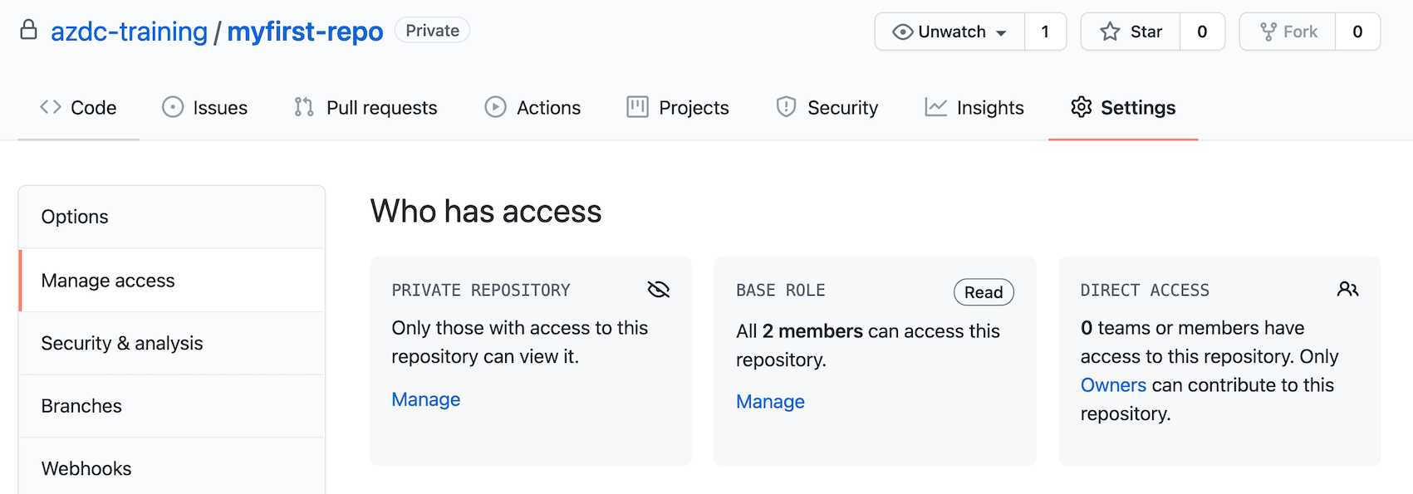The width and height of the screenshot is (1413, 494).
Task: Open Webhooks settings
Action: point(172,468)
